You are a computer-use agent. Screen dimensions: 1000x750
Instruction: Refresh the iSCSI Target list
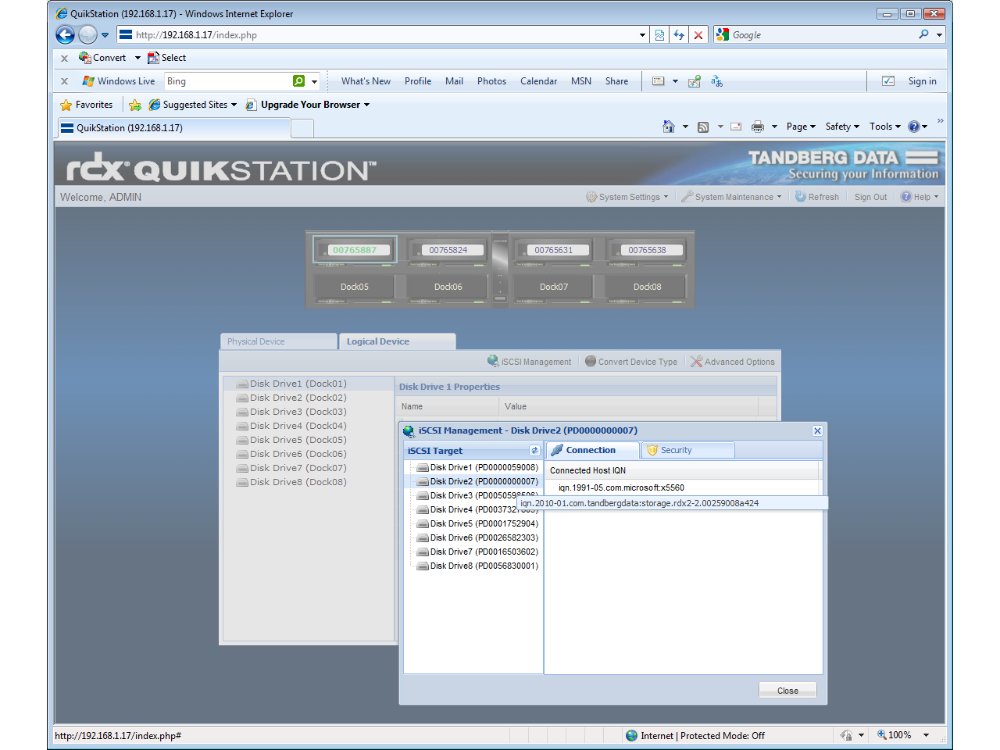click(534, 451)
